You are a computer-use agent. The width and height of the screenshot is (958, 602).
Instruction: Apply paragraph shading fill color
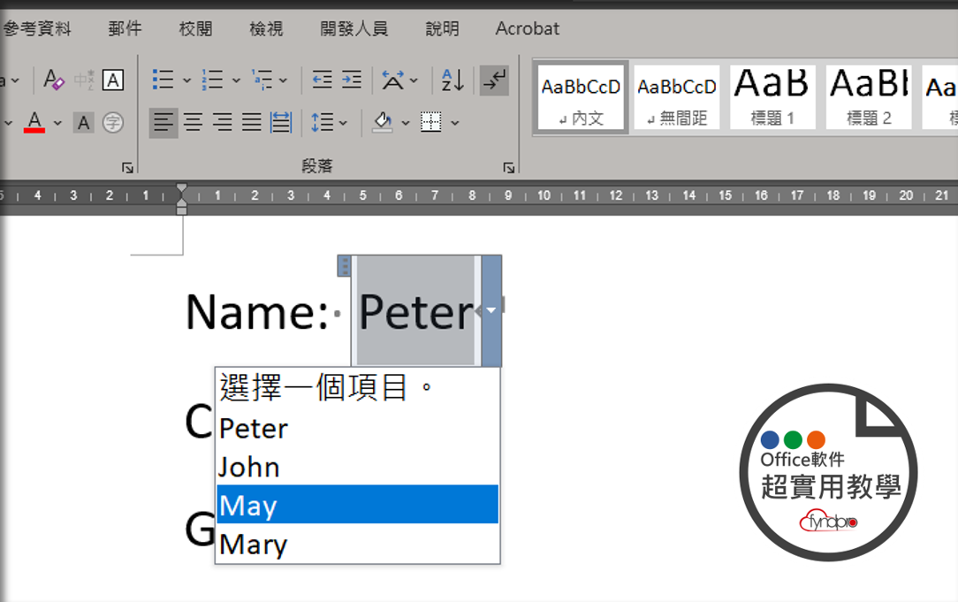pyautogui.click(x=383, y=123)
